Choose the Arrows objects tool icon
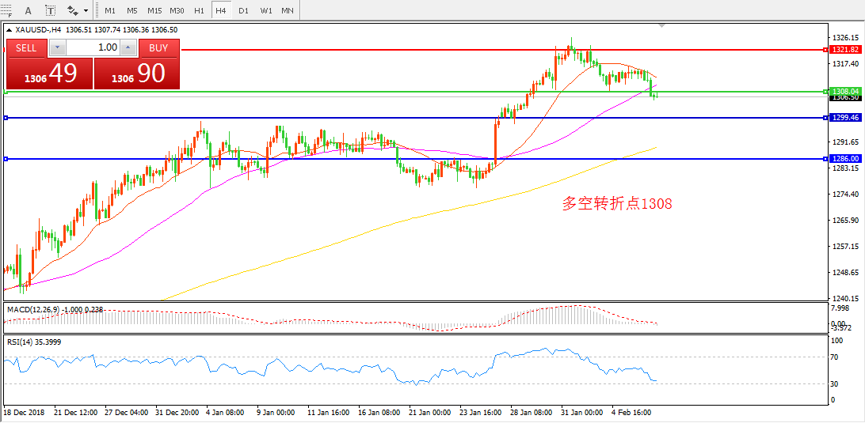This screenshot has width=865, height=423. click(72, 10)
